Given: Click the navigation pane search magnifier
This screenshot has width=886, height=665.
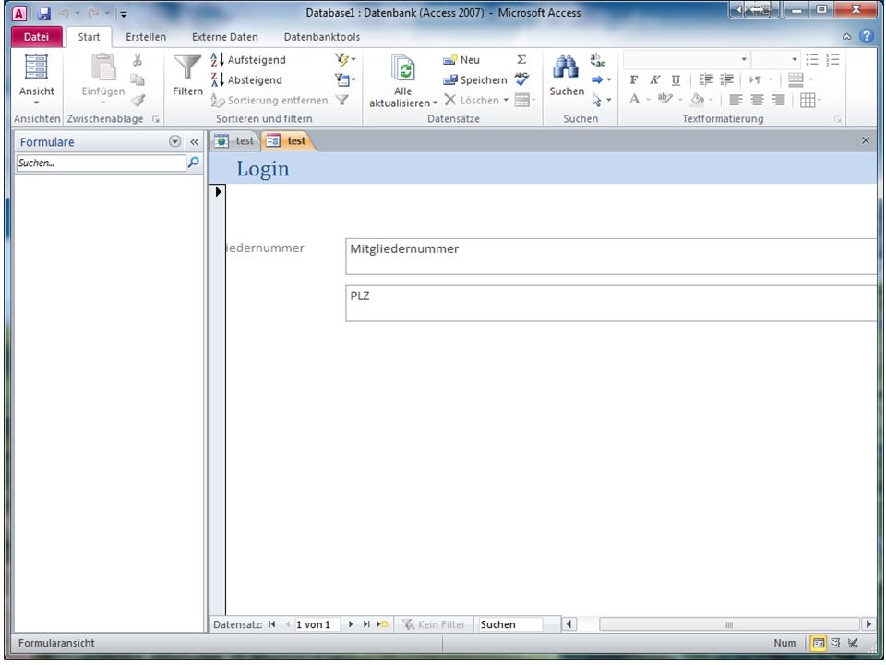Looking at the screenshot, I should tap(193, 163).
